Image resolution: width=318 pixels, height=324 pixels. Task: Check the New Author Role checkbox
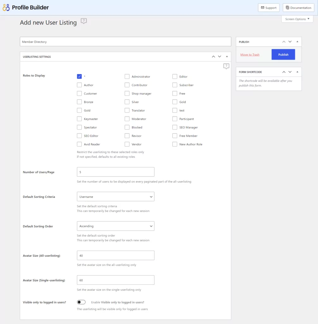pos(175,144)
